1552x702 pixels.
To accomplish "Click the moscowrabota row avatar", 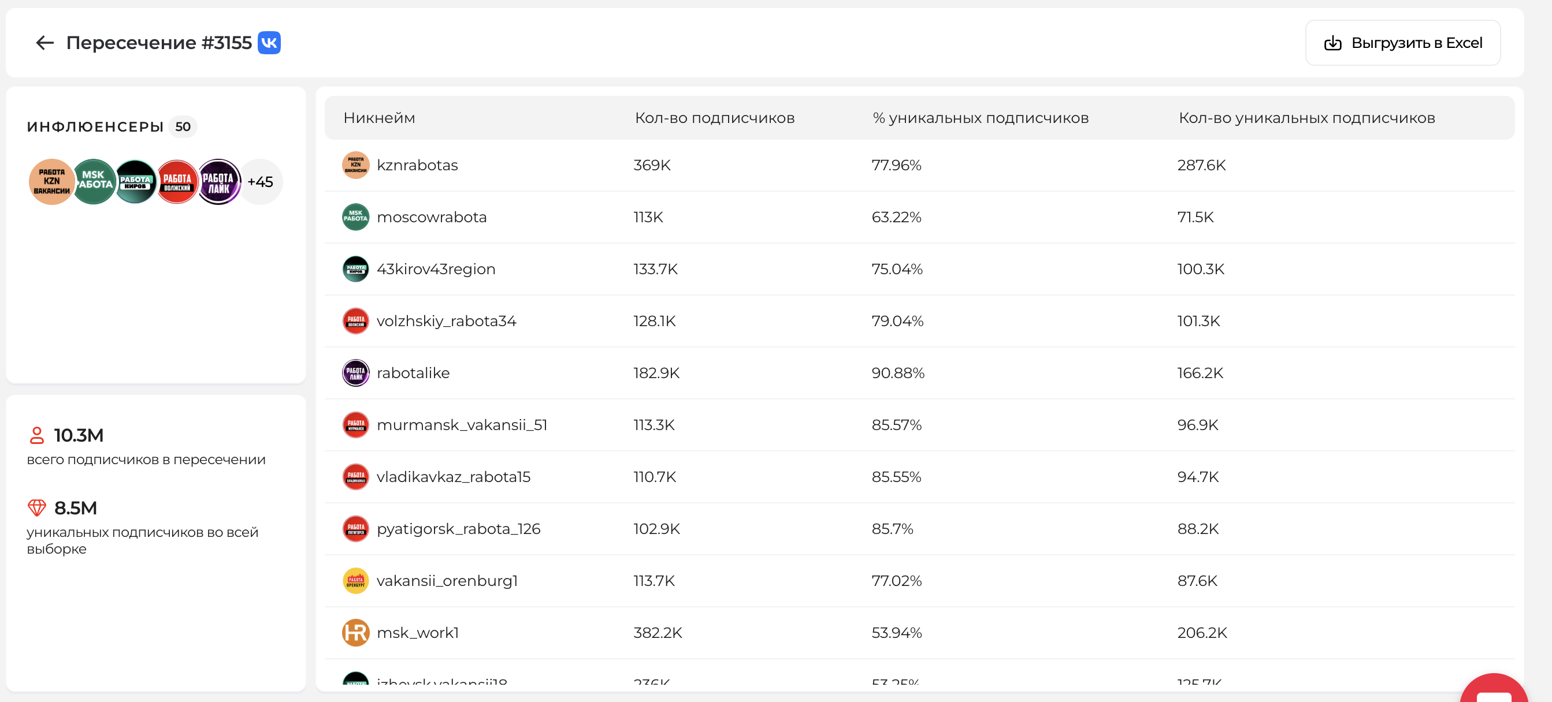I will coord(355,216).
